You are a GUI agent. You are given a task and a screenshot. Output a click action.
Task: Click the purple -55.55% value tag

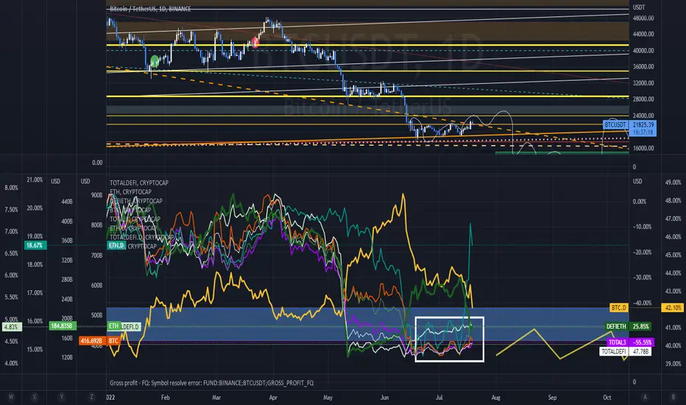(x=643, y=342)
